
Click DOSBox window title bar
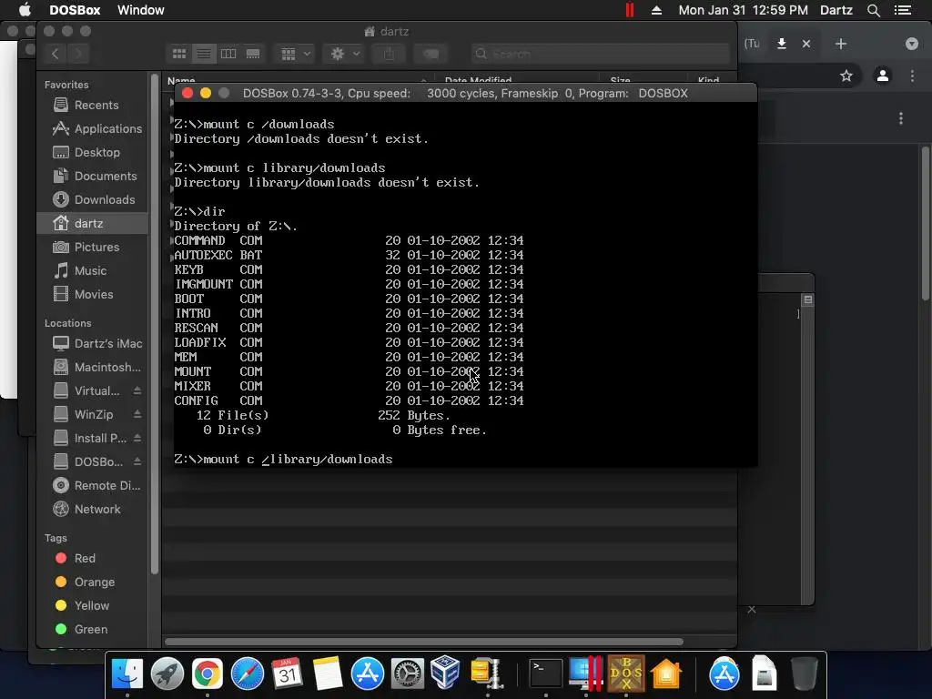(x=465, y=94)
